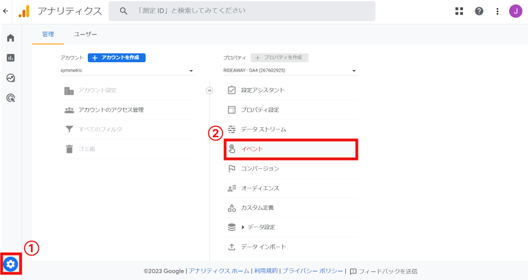
Task: Click the アナリティクス title text
Action: [70, 11]
